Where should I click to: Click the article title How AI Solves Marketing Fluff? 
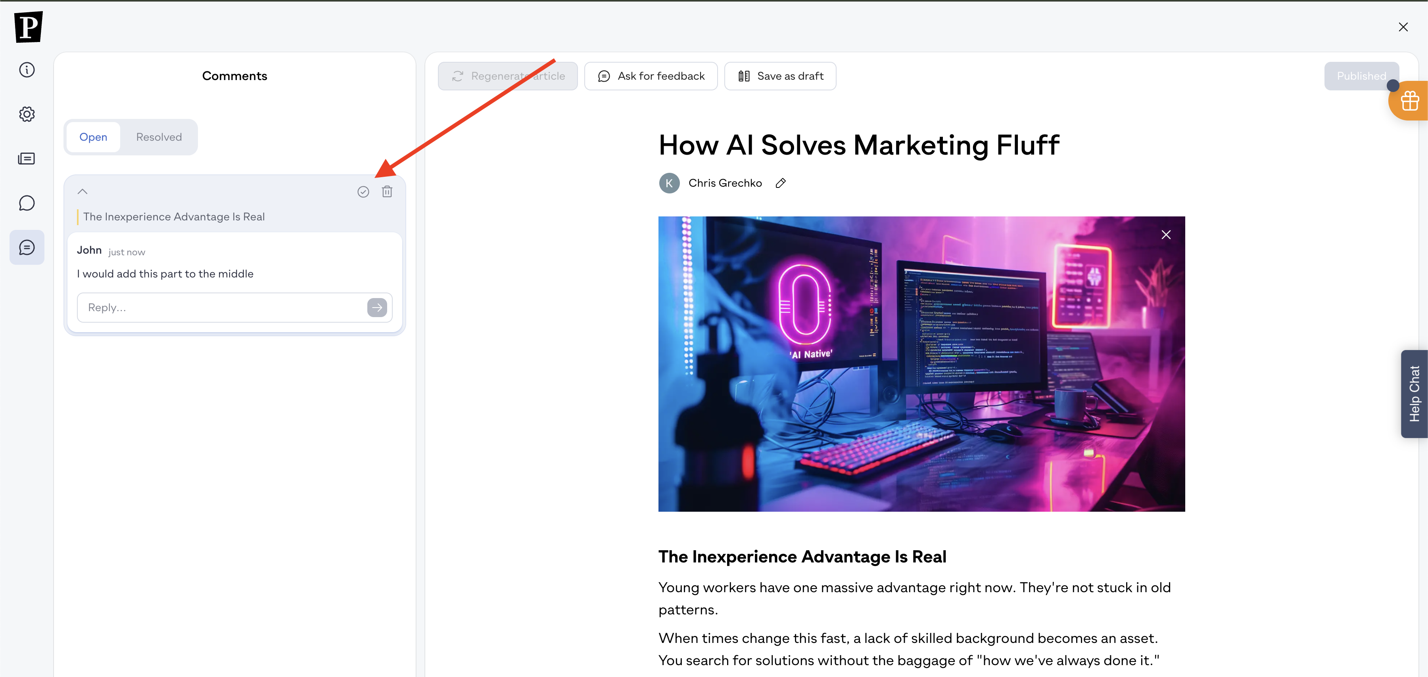[x=859, y=145]
